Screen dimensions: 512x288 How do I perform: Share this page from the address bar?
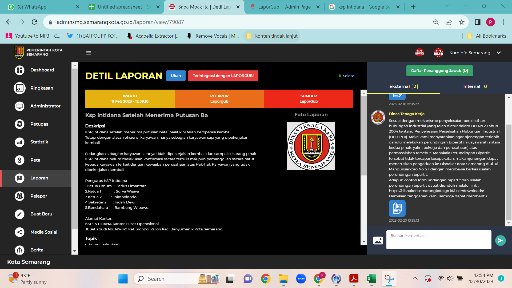coord(449,22)
